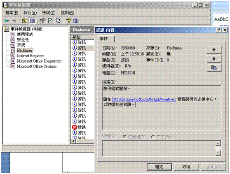
Task: Select the Internet Explorer log in tree
Action: 31,56
